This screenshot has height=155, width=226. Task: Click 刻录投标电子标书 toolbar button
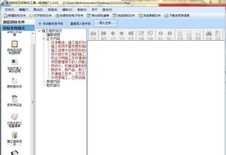click(x=69, y=15)
